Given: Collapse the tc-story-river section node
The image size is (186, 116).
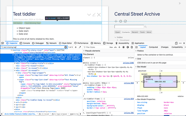Looking at the screenshot, I should pos(11,50).
